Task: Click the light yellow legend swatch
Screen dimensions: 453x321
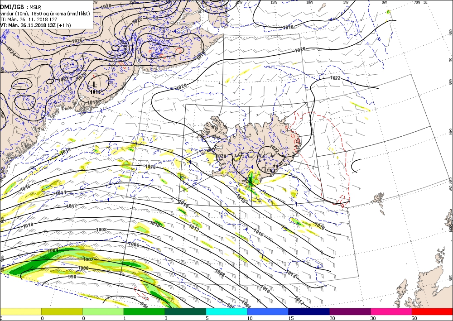Action: coord(20,311)
